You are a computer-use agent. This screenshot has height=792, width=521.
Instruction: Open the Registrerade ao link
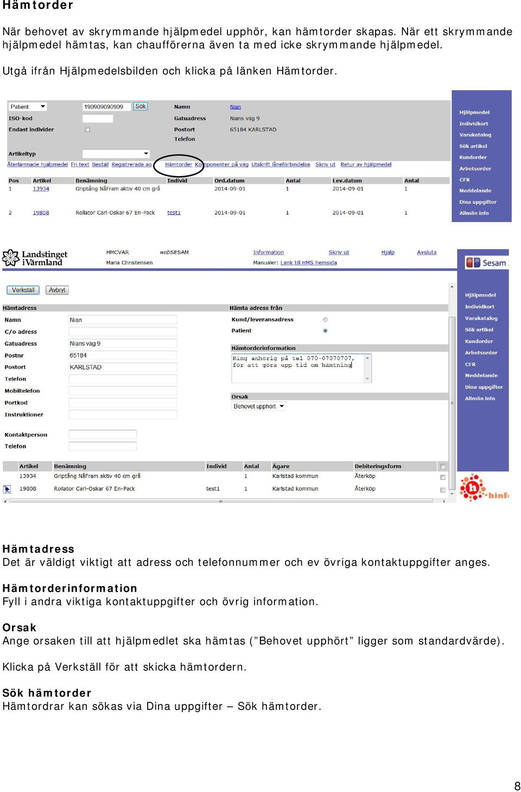(132, 165)
